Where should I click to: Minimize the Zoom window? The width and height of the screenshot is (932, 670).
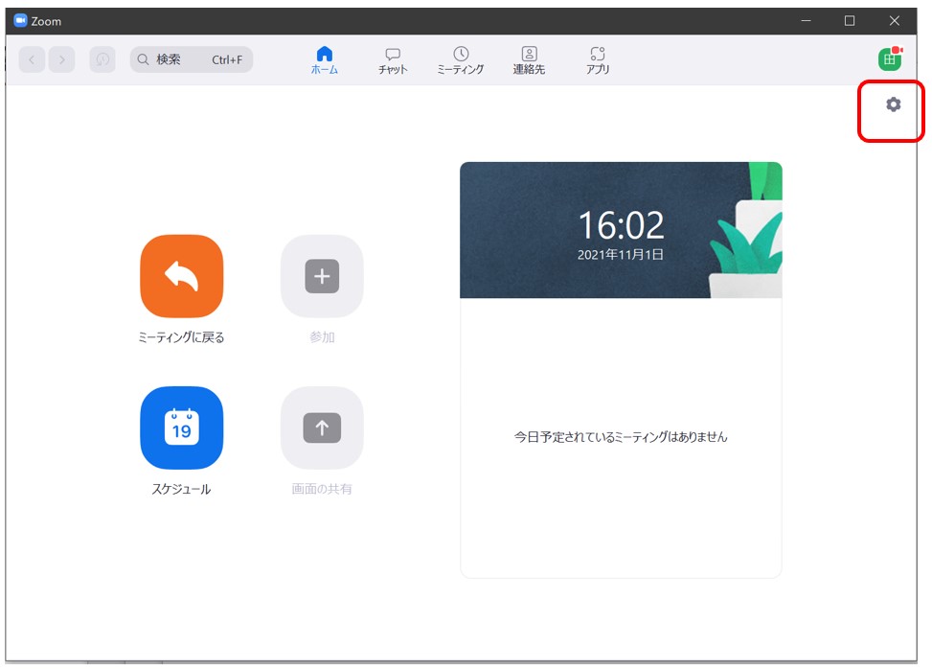pos(806,20)
